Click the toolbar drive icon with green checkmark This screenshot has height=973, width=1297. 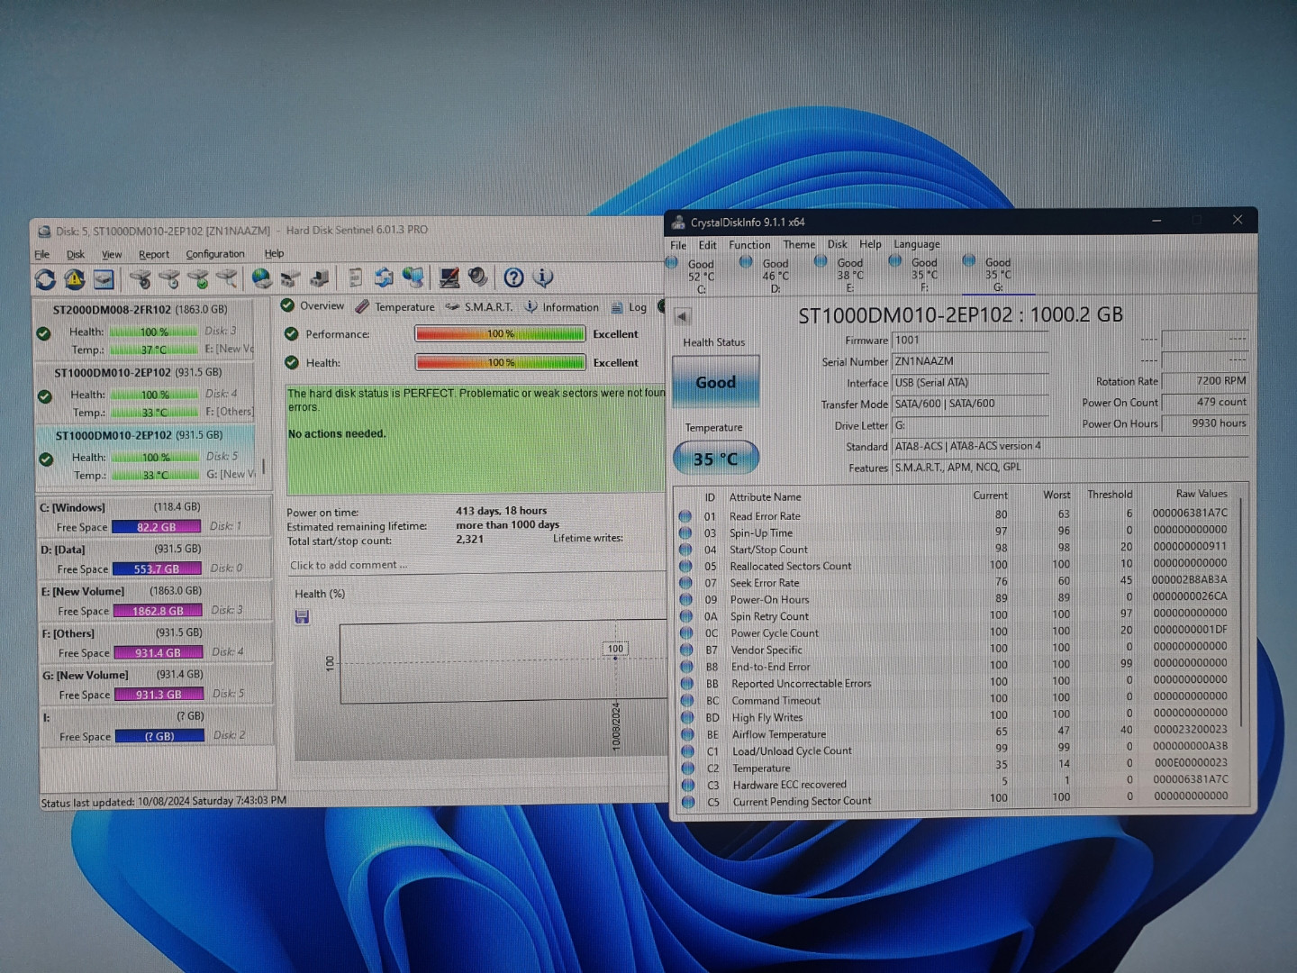pyautogui.click(x=198, y=279)
